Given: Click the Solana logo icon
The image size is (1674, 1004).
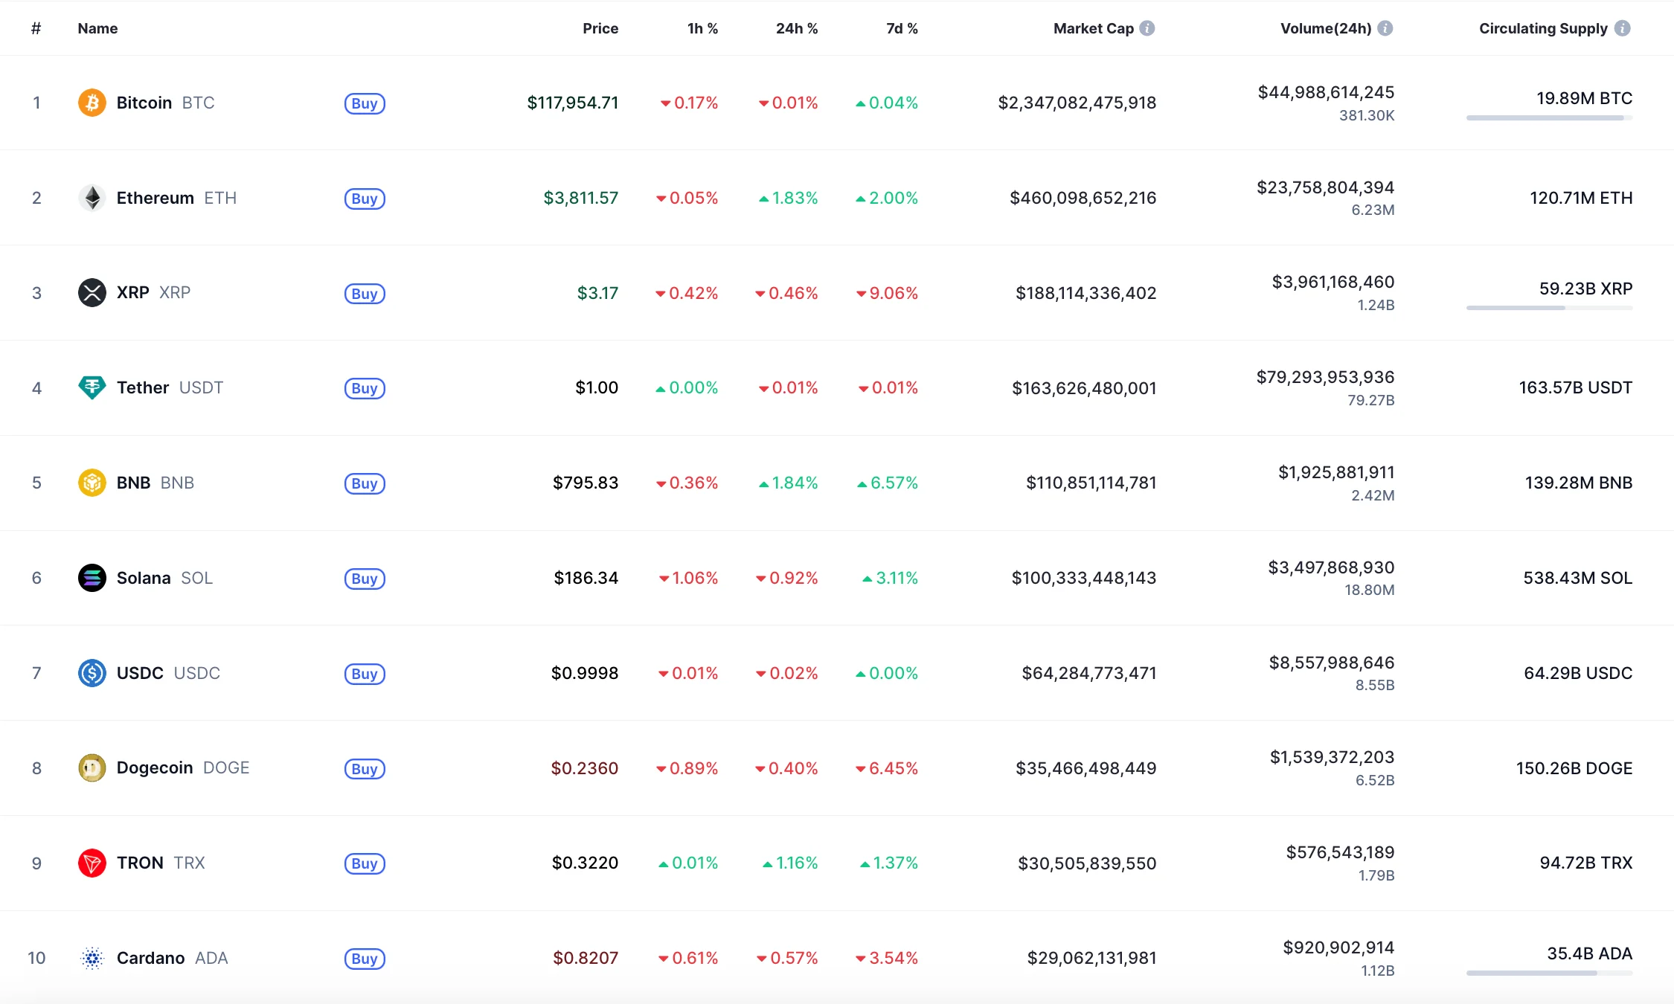Looking at the screenshot, I should coord(92,578).
